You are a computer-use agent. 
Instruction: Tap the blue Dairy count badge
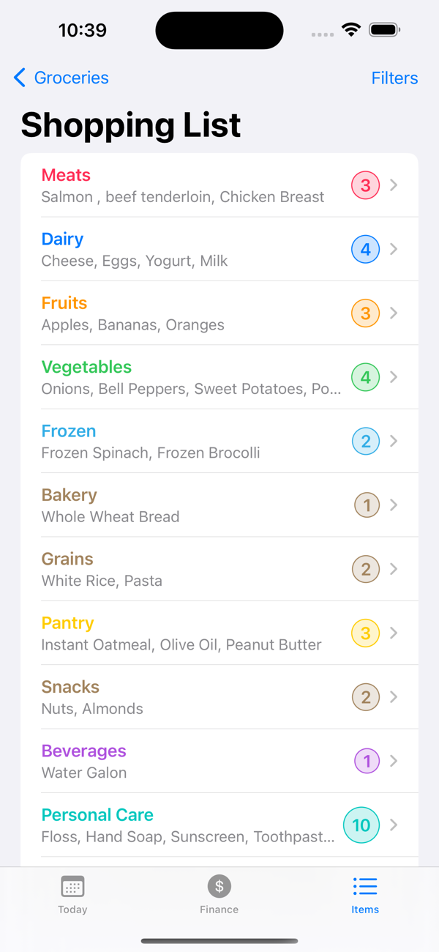click(x=366, y=249)
